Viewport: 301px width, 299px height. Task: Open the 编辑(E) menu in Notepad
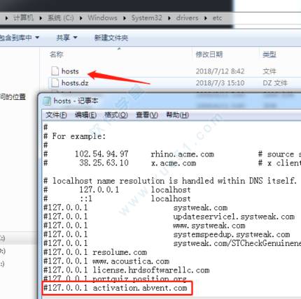(x=85, y=115)
